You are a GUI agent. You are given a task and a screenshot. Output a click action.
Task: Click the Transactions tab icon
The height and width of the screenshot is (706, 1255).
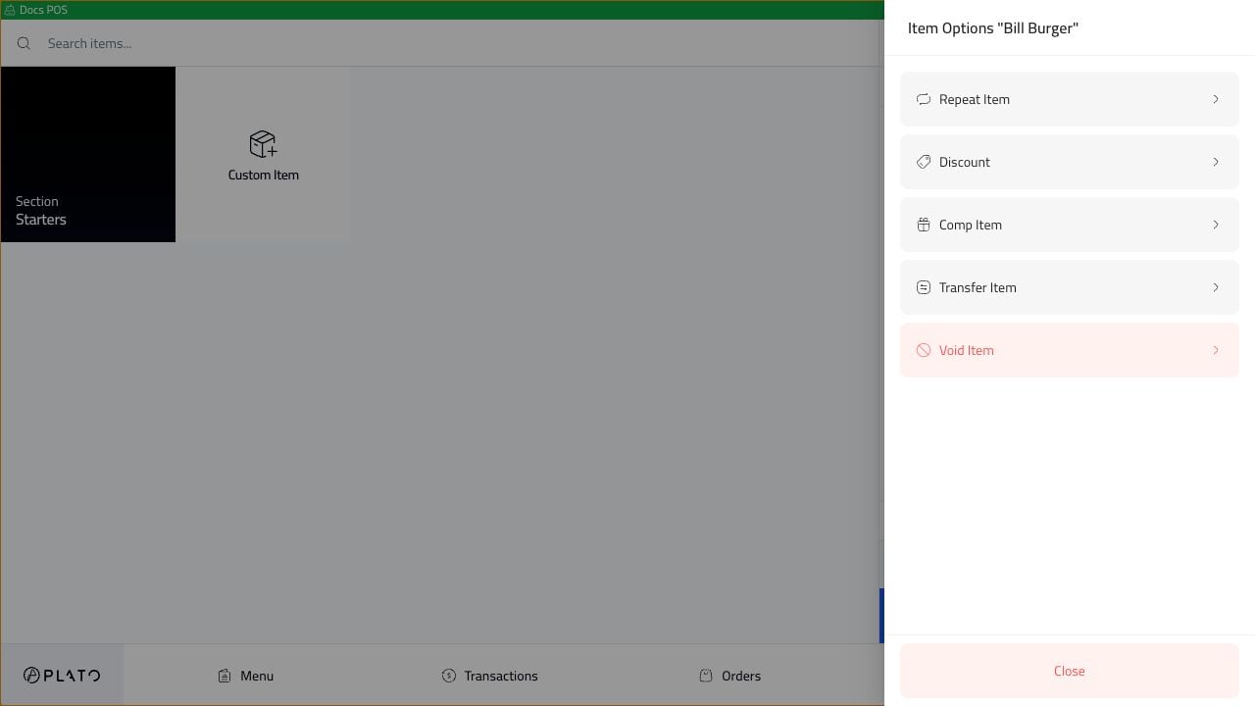(x=449, y=676)
